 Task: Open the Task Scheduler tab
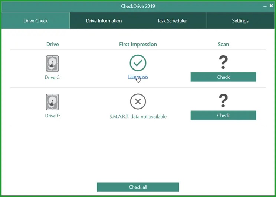(172, 21)
